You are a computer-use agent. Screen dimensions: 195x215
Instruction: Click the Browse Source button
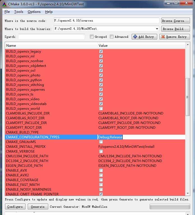pyautogui.click(x=175, y=21)
